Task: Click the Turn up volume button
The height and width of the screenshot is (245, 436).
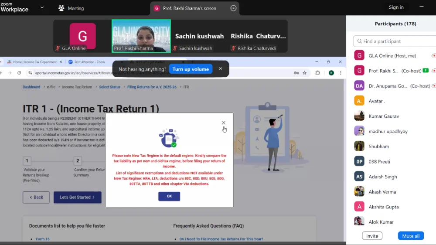Action: 191,69
